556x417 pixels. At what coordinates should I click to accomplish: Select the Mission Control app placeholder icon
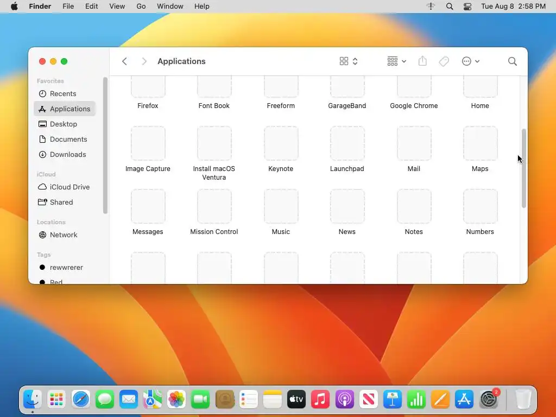coord(214,206)
